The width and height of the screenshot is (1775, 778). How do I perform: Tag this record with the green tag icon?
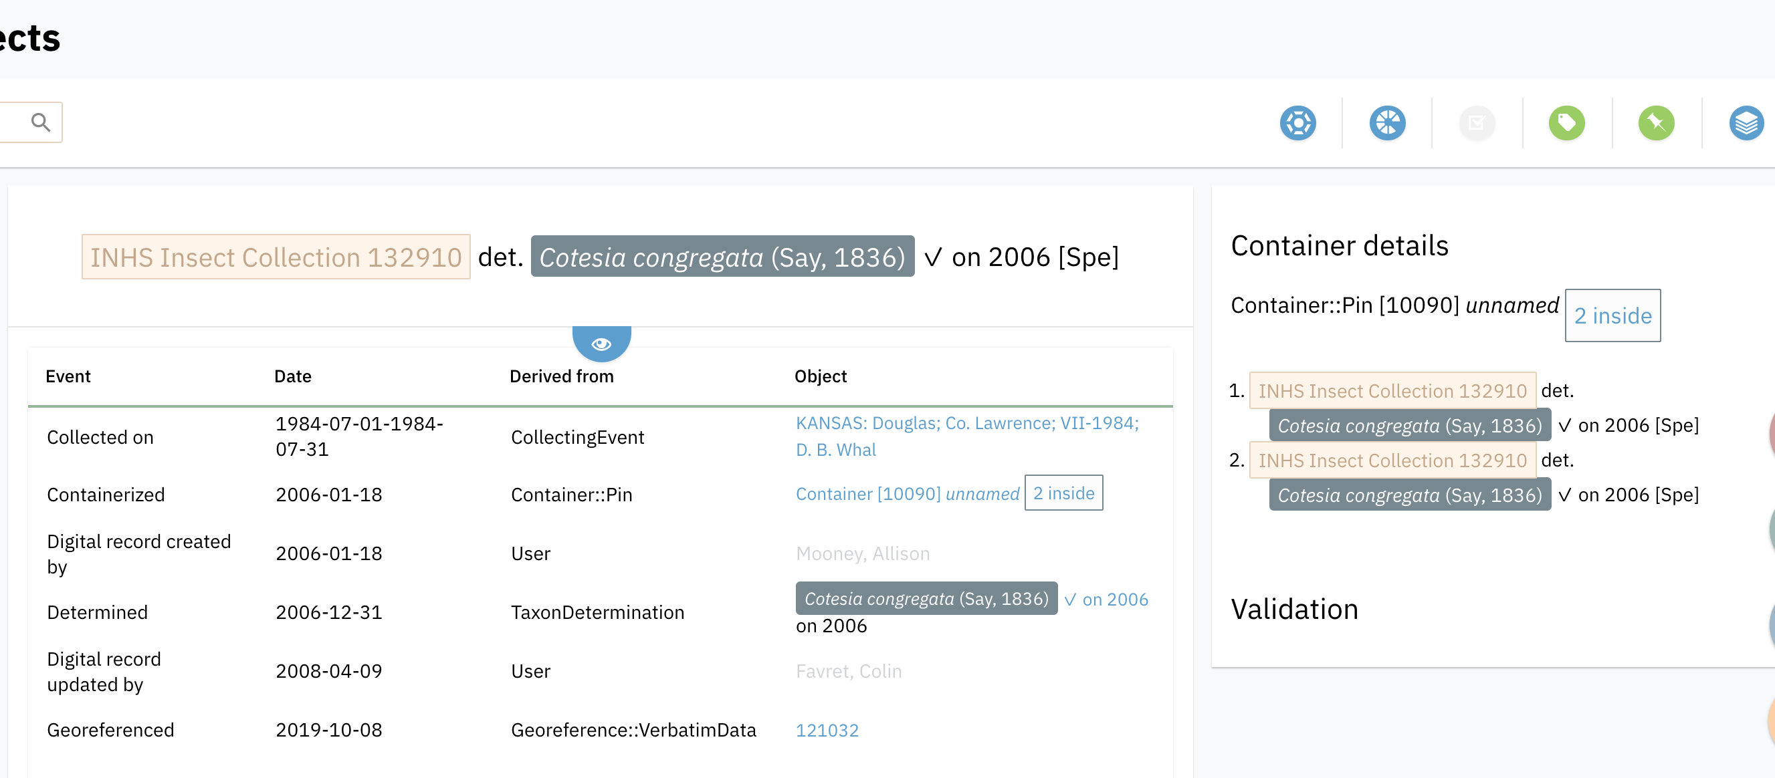click(1566, 123)
